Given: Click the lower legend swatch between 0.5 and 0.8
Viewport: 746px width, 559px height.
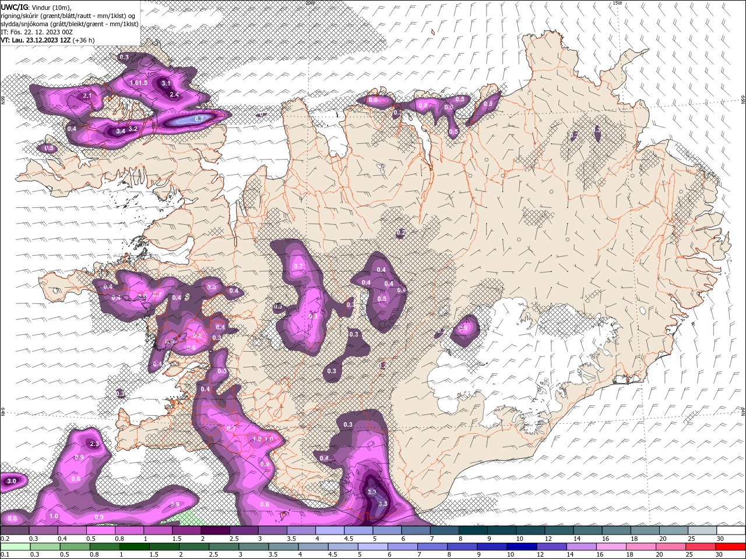Looking at the screenshot, I should tap(75, 547).
